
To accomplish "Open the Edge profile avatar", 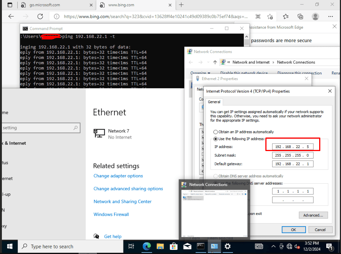I will click(315, 17).
